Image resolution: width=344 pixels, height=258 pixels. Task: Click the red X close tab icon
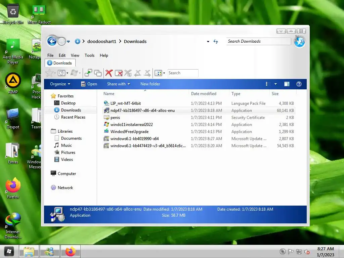[109, 73]
